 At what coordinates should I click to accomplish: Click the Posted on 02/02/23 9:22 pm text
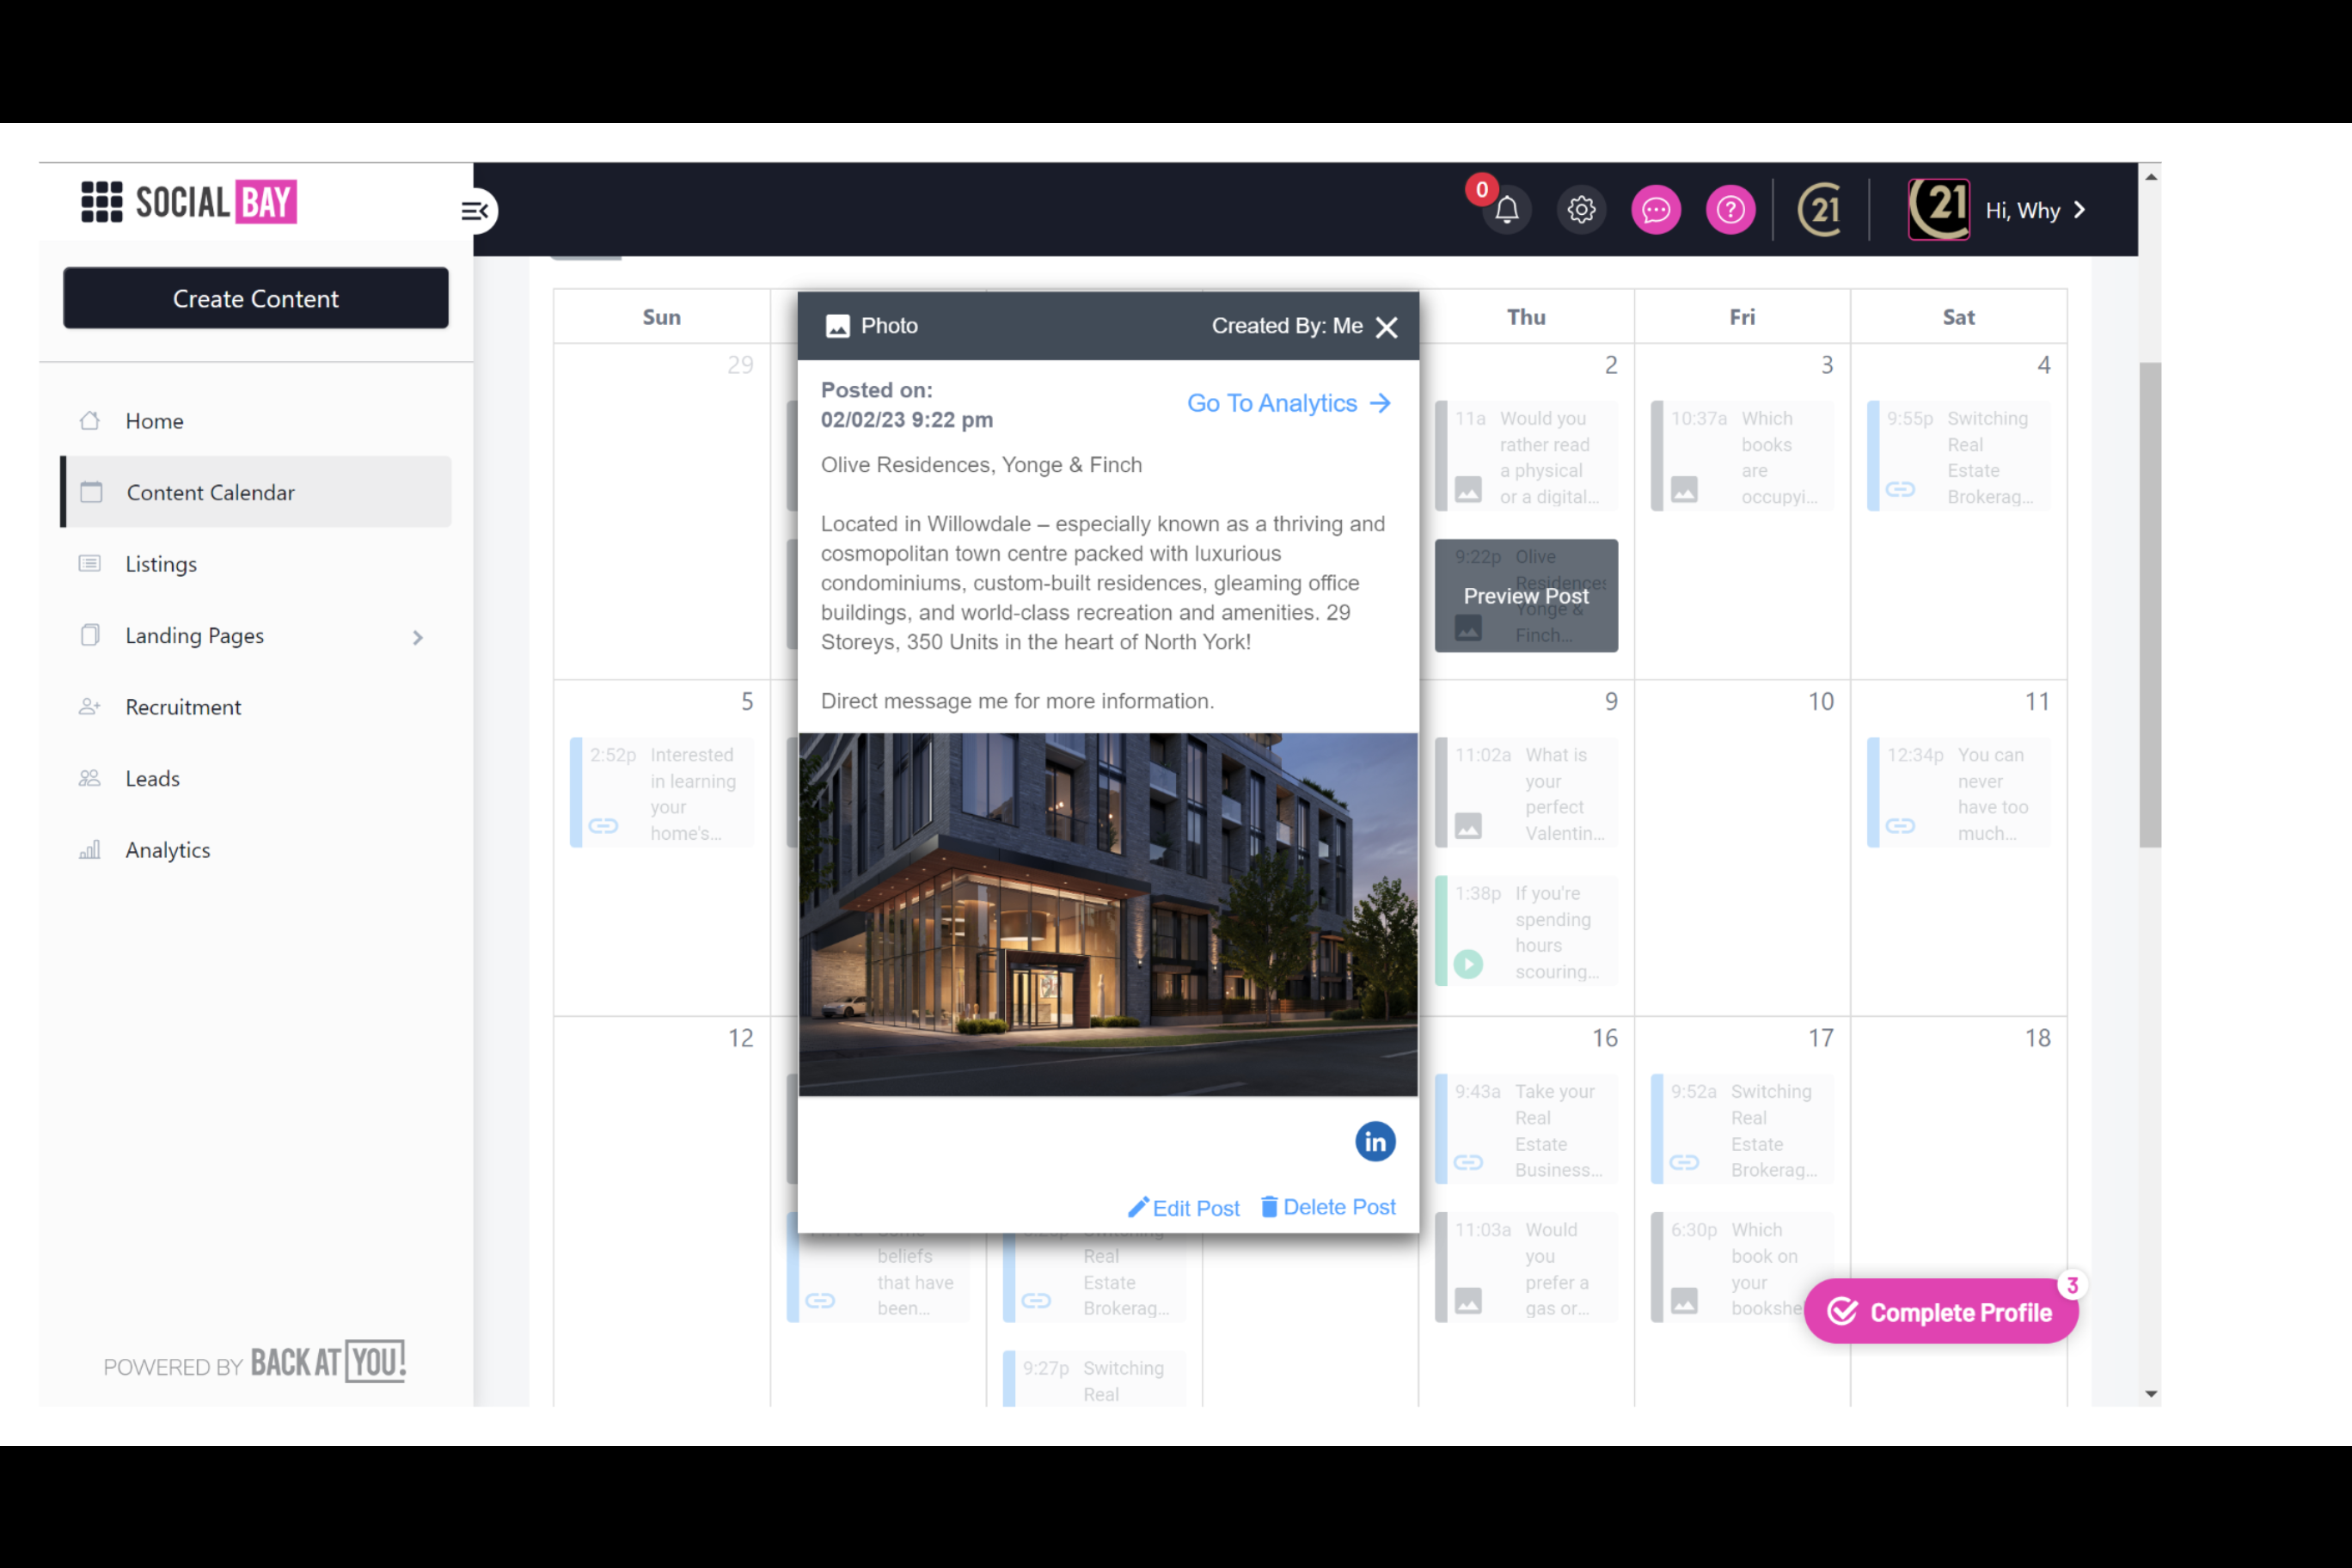[907, 405]
